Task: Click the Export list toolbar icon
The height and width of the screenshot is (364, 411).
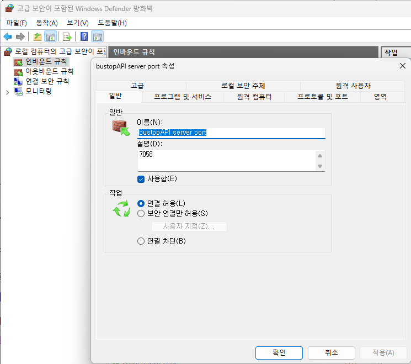Action: [x=67, y=37]
